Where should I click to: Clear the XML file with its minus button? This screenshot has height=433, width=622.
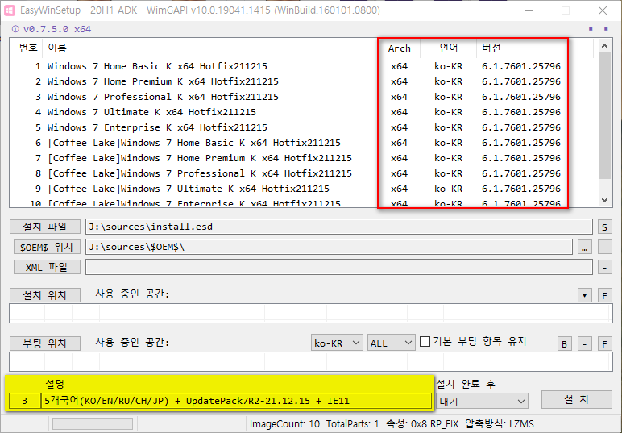[604, 267]
